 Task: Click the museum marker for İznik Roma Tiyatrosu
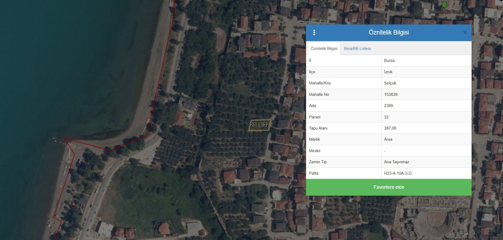461,233
